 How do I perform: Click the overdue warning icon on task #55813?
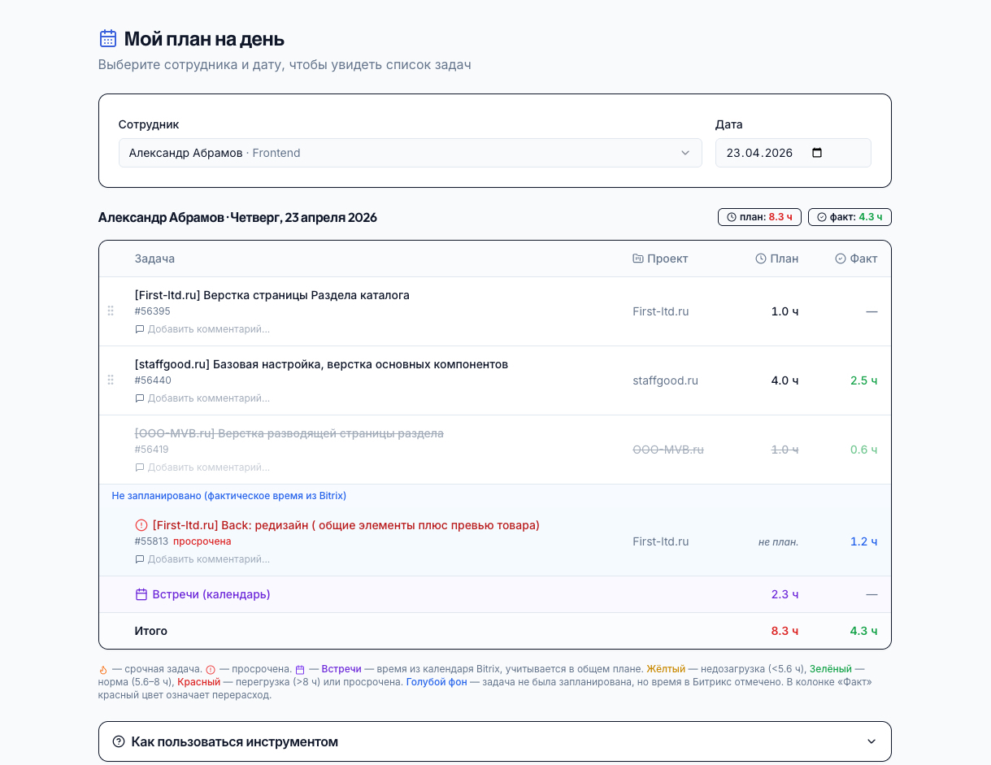pos(141,525)
